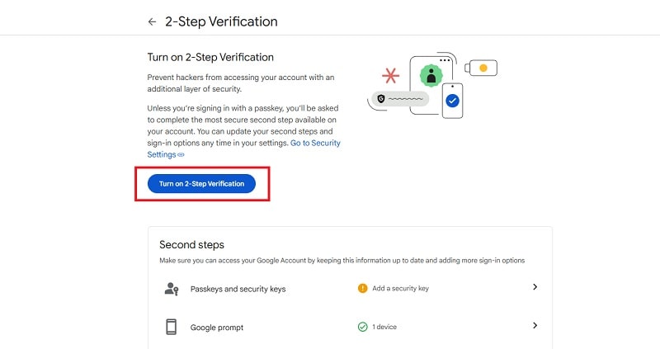
Task: Click the Turn on 2-Step Verification button
Action: 201,183
